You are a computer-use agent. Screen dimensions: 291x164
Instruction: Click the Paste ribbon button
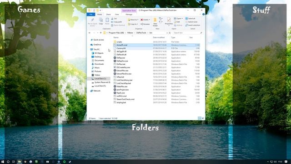[x=107, y=21]
